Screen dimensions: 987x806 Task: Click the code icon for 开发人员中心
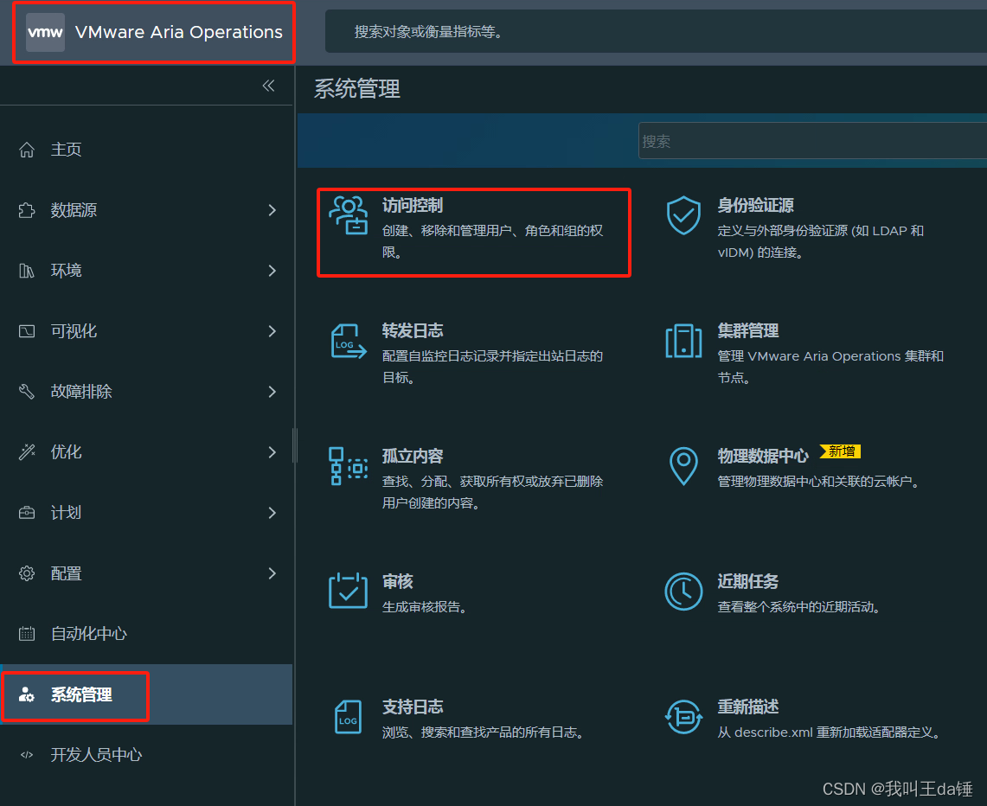point(27,755)
